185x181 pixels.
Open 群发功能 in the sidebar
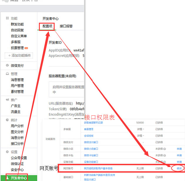(x=17, y=24)
